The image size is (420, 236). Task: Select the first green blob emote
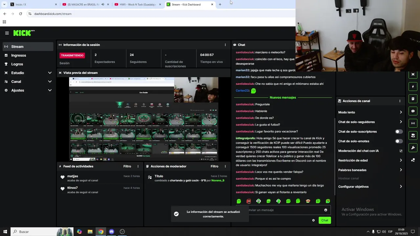pyautogui.click(x=239, y=201)
